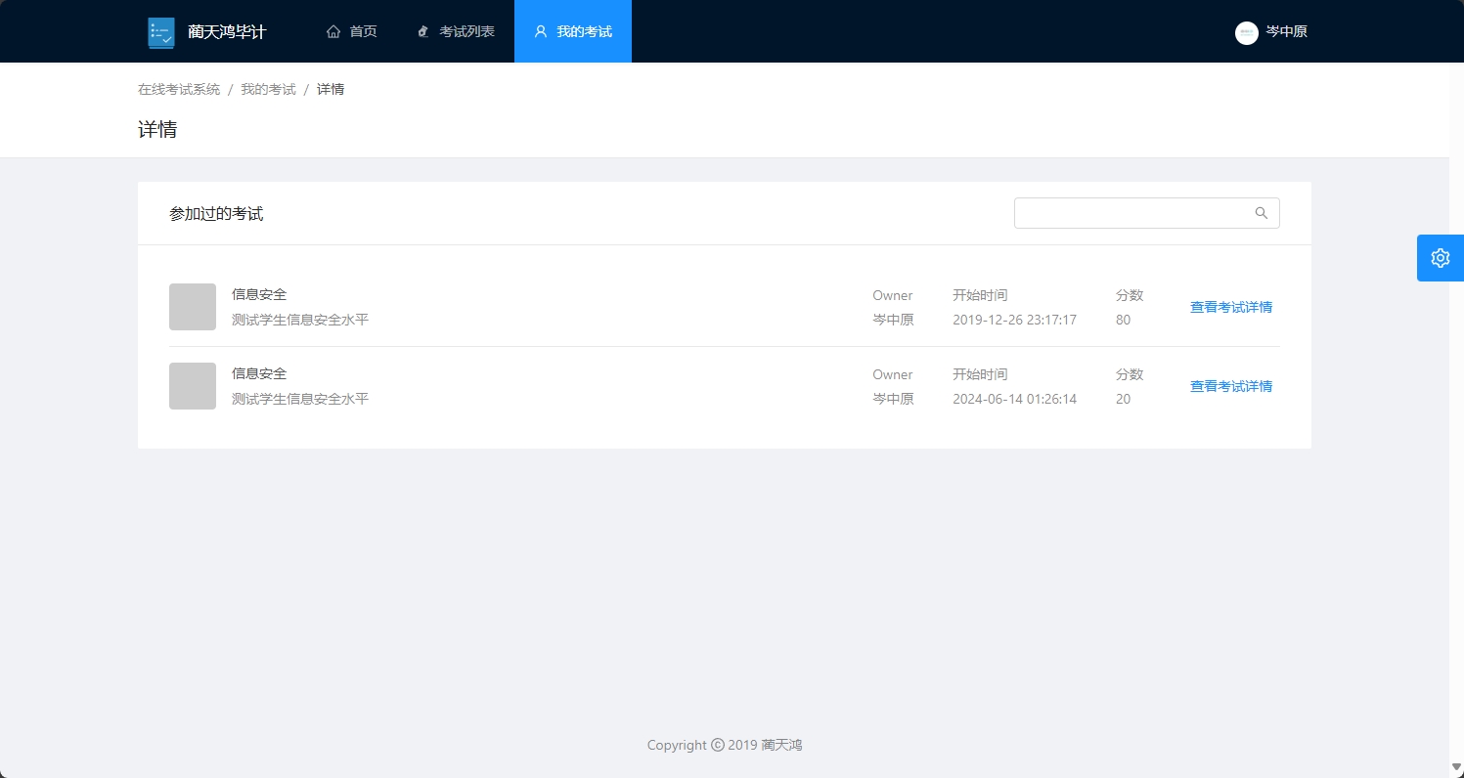Open the 首页 menu item
Viewport: 1464px width, 778px height.
pos(352,31)
